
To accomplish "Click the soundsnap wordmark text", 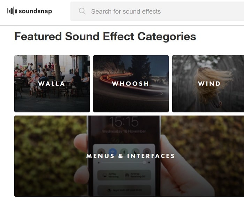I will click(x=35, y=11).
